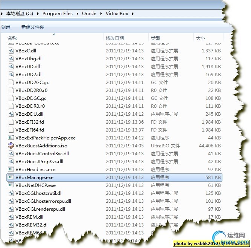Click the size value 581 KB
251x248 pixels.
(213, 177)
